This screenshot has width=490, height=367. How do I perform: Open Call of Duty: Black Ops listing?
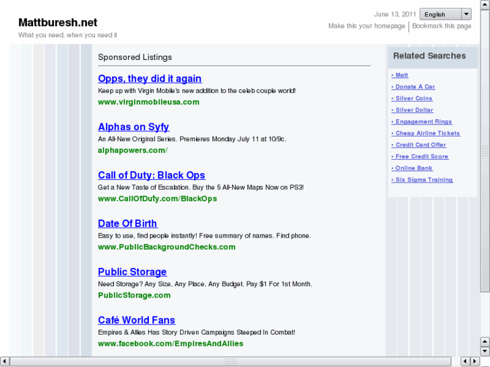[x=152, y=175]
